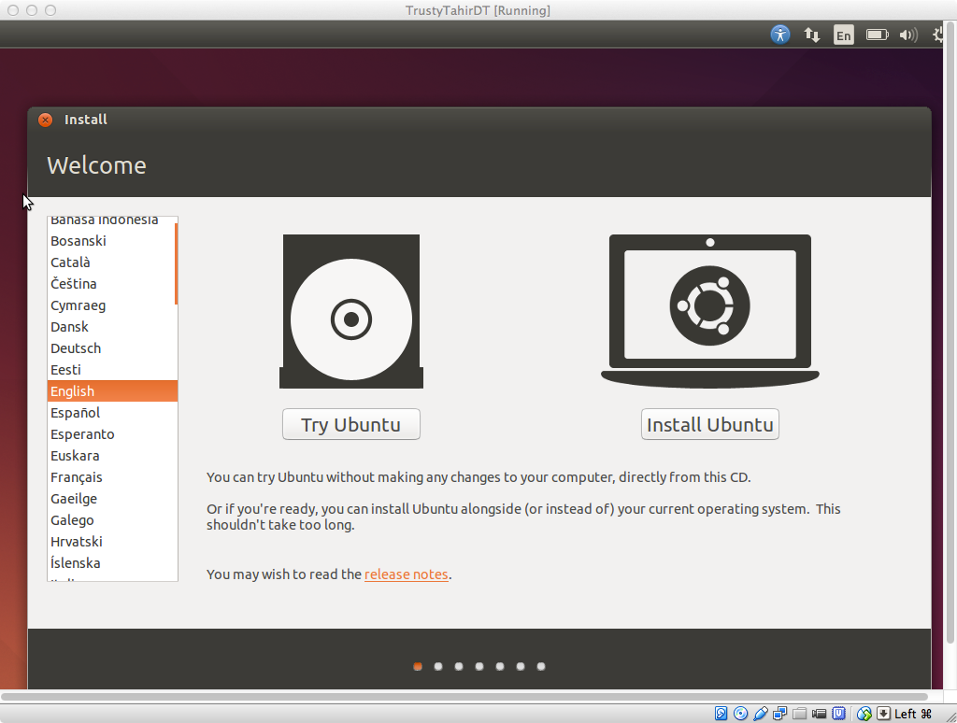This screenshot has width=957, height=723.
Task: Open the release notes link
Action: point(406,574)
